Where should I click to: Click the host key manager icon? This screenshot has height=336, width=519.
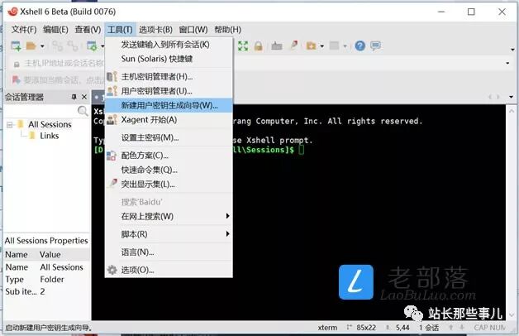112,76
